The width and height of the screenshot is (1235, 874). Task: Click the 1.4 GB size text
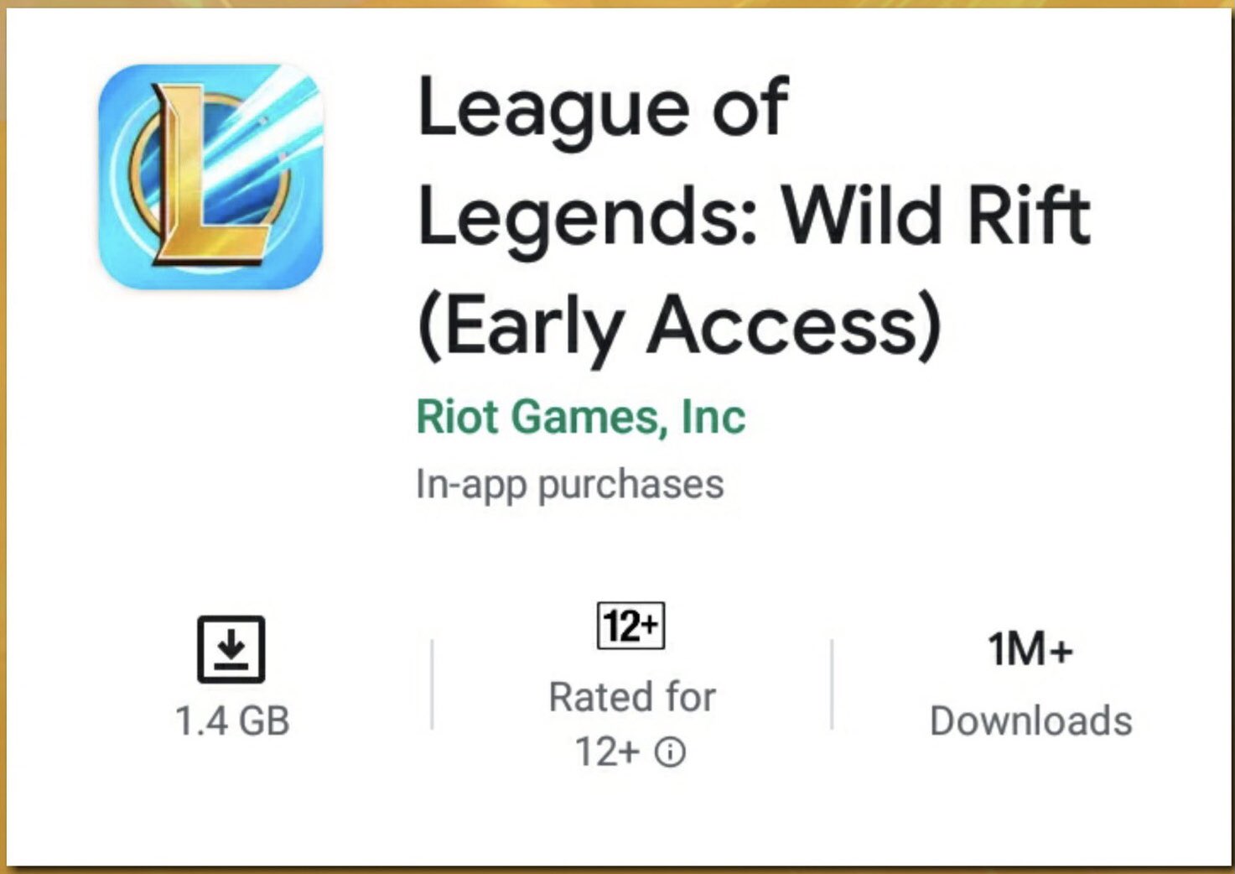tap(232, 721)
